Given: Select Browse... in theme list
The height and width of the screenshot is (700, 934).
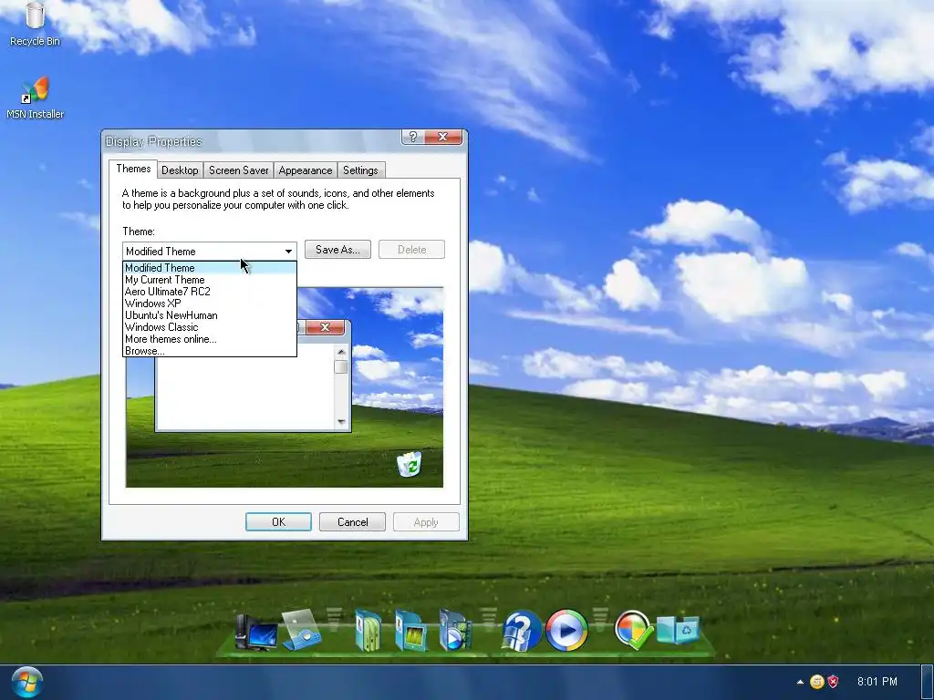Looking at the screenshot, I should (210, 351).
